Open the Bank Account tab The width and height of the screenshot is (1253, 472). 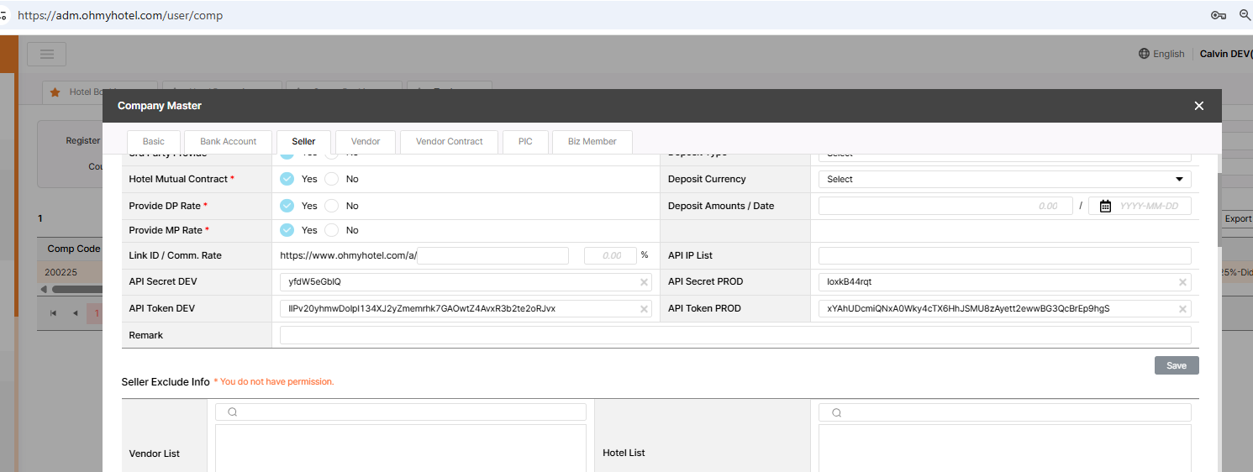pos(228,141)
